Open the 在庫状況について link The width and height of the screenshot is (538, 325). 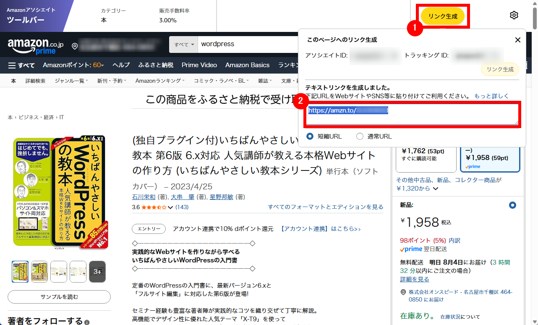460,317
